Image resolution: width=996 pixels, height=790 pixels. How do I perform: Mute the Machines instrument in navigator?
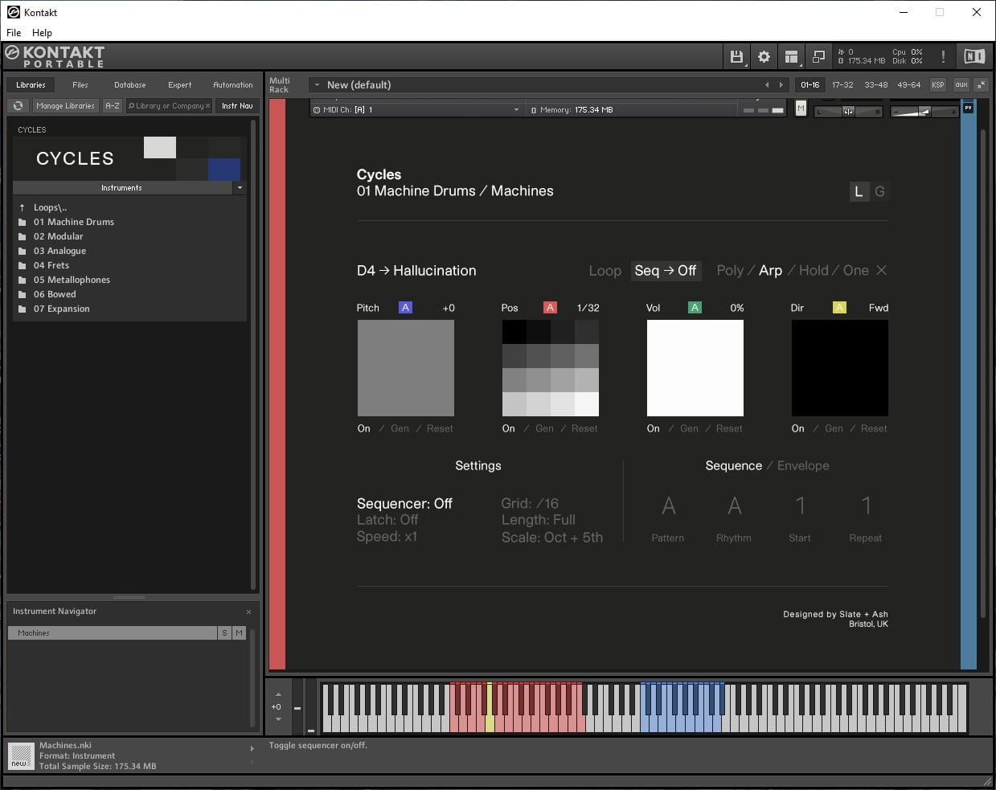click(239, 633)
